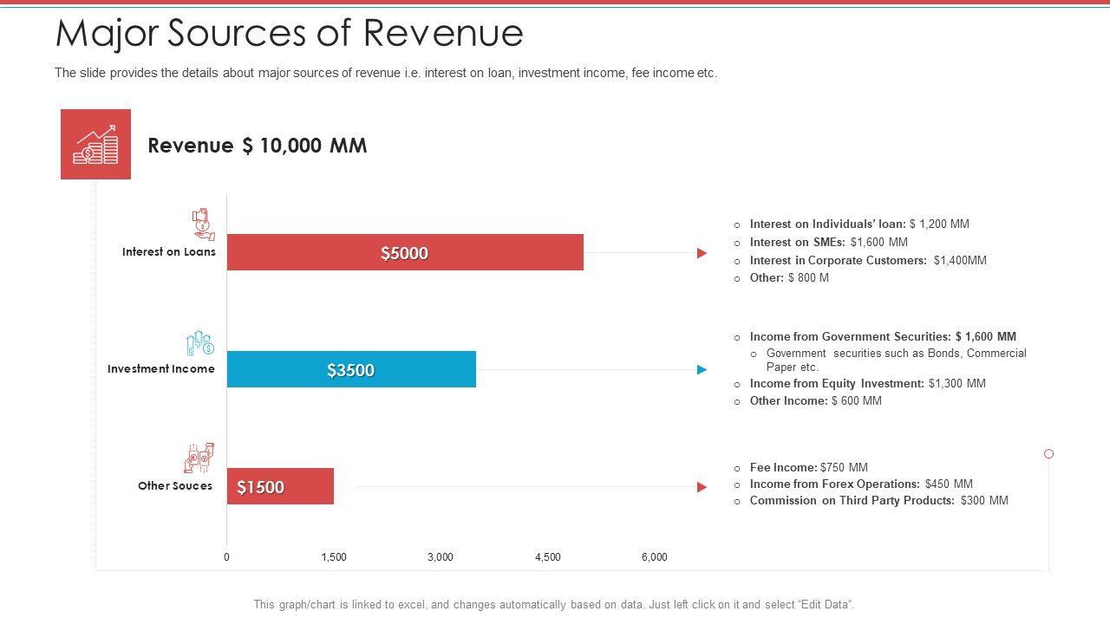Image resolution: width=1110 pixels, height=624 pixels.
Task: Click the blue arrowhead after the $3500 bar
Action: click(x=702, y=370)
